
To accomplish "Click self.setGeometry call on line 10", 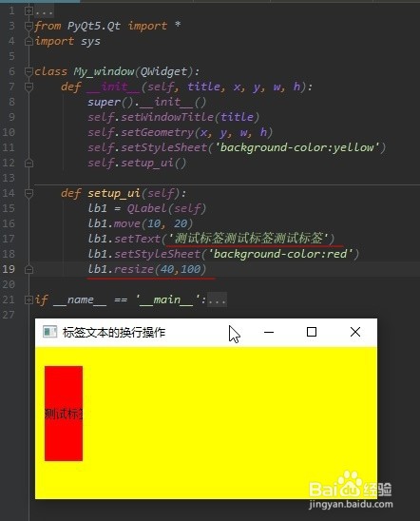I will click(180, 132).
